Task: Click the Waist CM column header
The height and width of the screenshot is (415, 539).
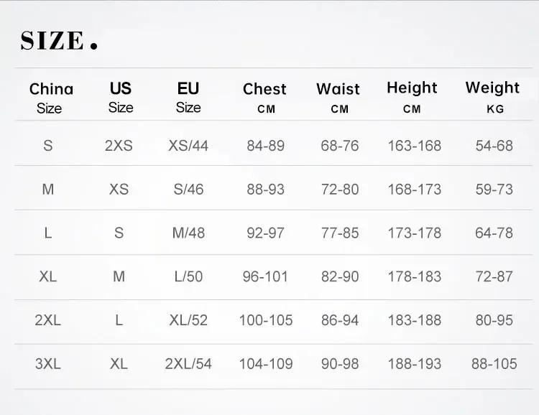Action: coord(338,98)
